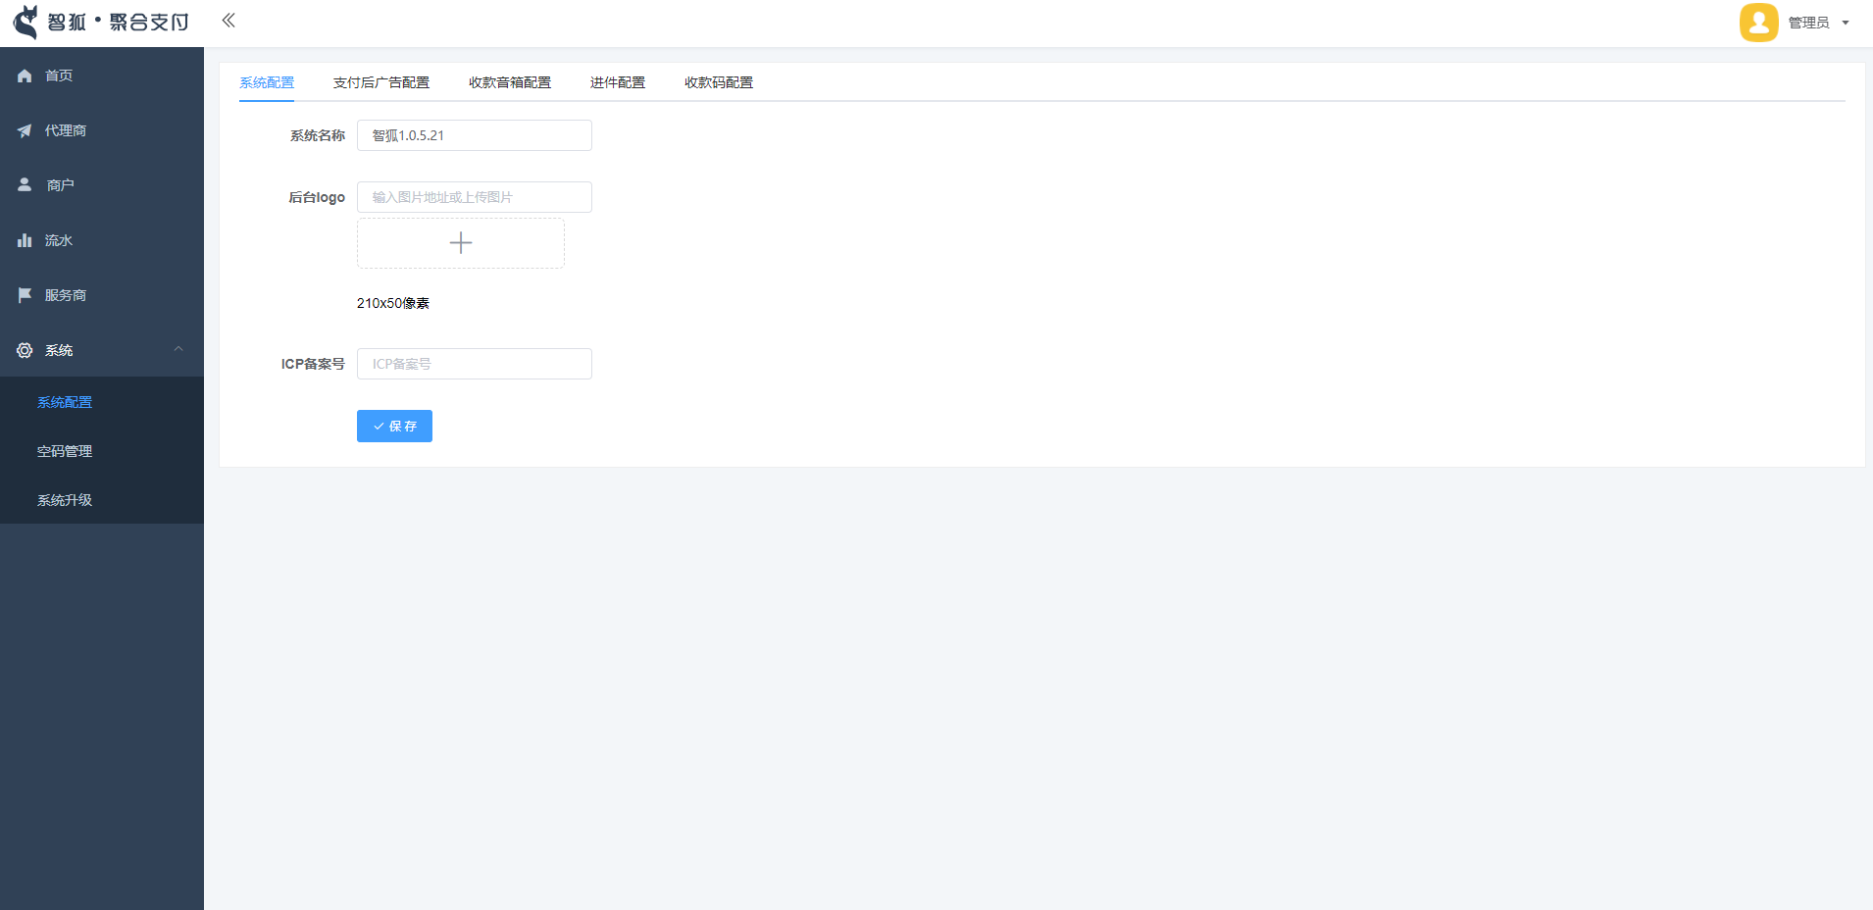Click the plus logo upload box
The width and height of the screenshot is (1873, 910).
(x=460, y=243)
